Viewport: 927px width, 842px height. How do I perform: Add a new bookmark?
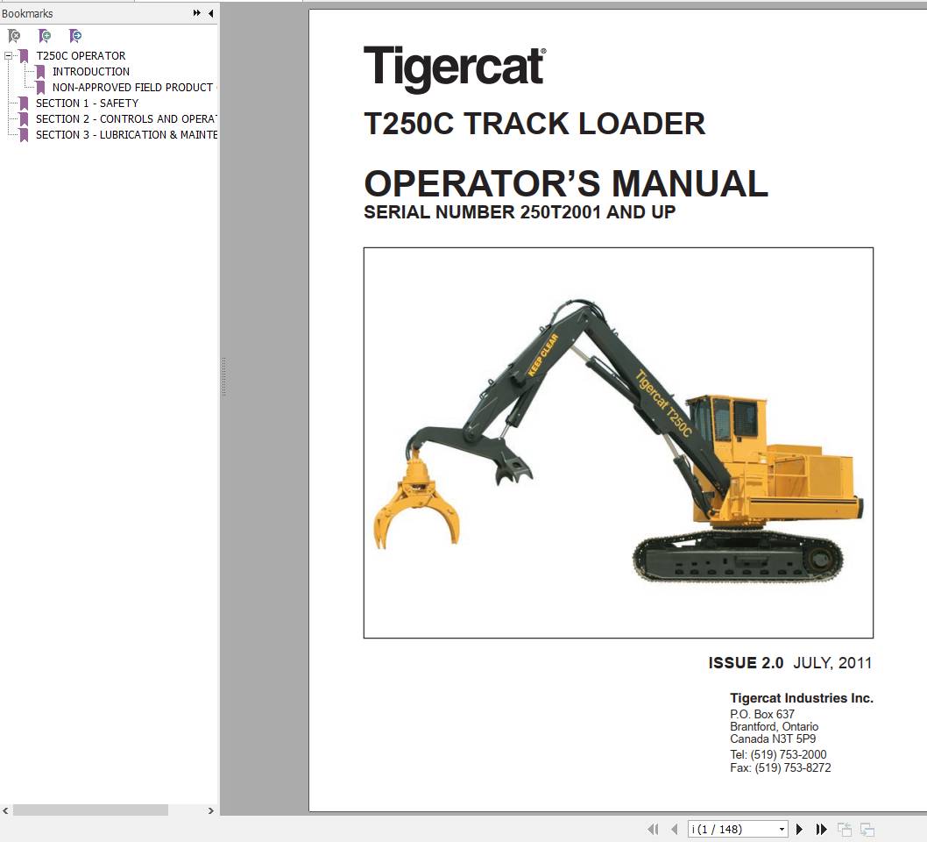pos(45,36)
